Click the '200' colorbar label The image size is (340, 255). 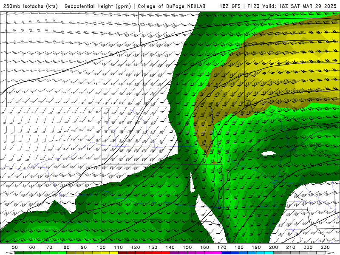coord(273,247)
